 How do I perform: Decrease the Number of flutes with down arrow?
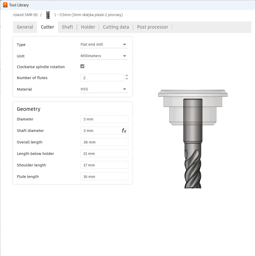(127, 79)
